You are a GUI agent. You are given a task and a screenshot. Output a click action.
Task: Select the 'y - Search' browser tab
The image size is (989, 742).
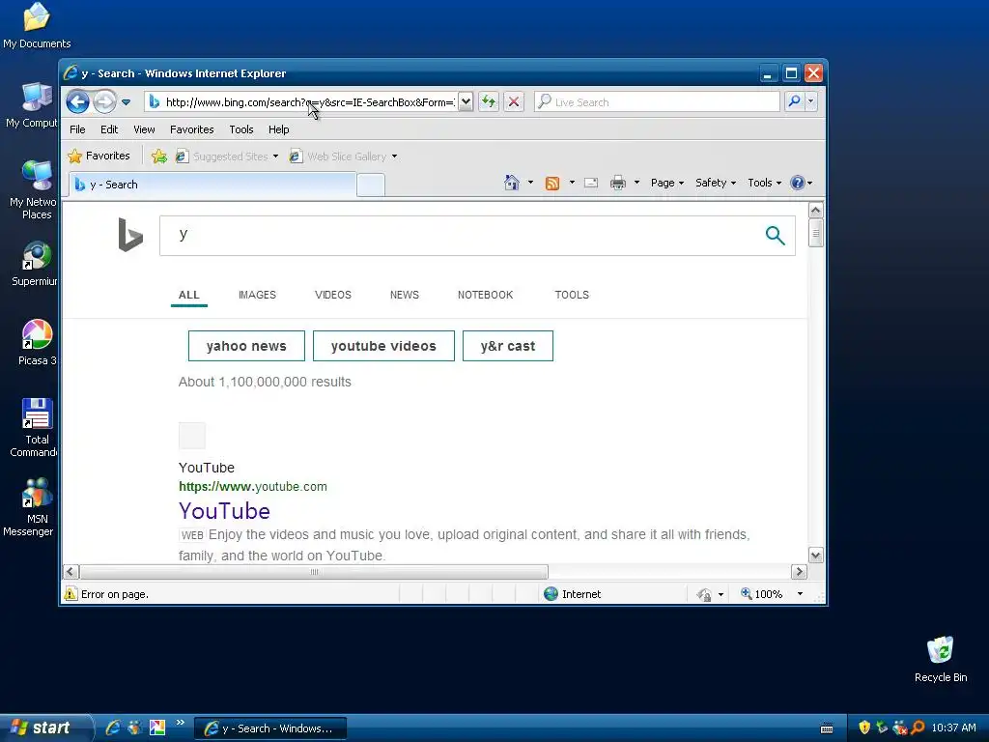(212, 185)
